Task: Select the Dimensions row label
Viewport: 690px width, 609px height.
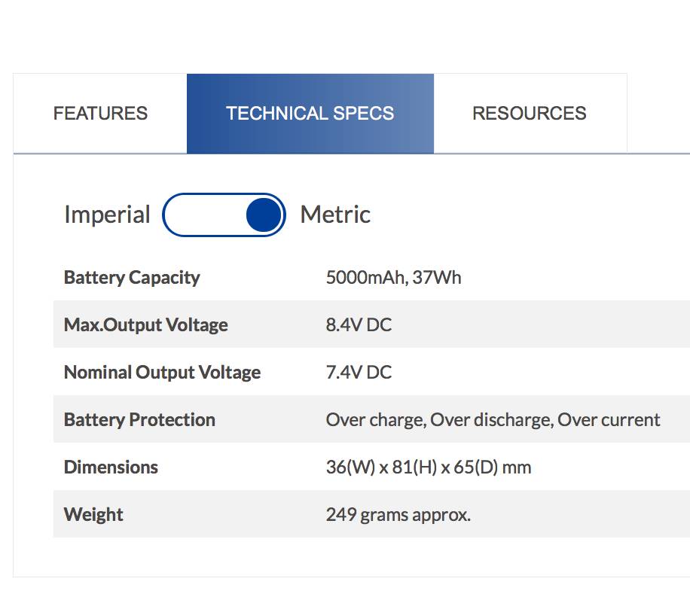Action: click(x=111, y=467)
